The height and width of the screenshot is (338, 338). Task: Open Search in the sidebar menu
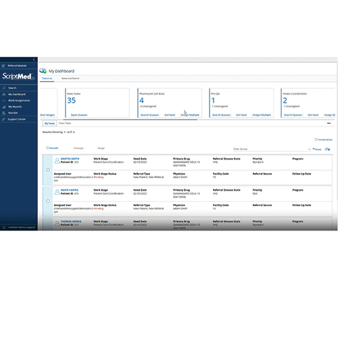[12, 88]
